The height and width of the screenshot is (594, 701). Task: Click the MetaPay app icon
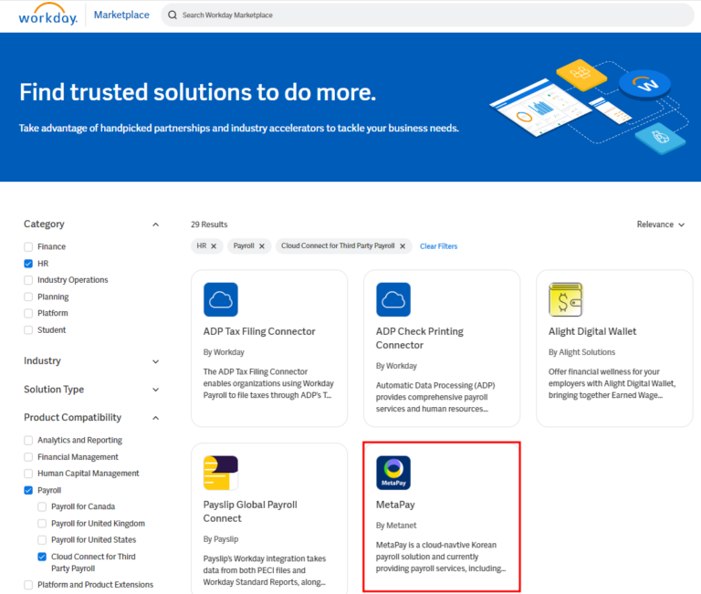tap(393, 473)
